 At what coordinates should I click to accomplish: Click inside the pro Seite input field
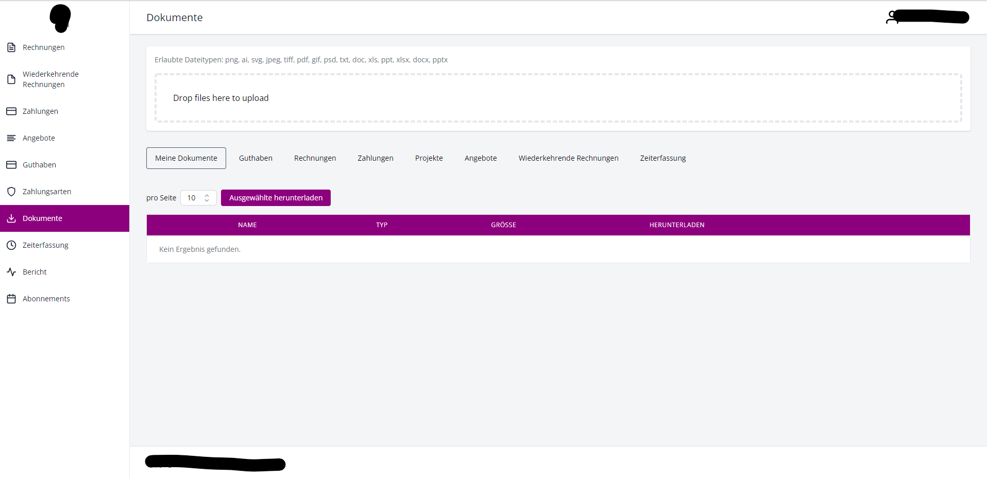(x=193, y=197)
